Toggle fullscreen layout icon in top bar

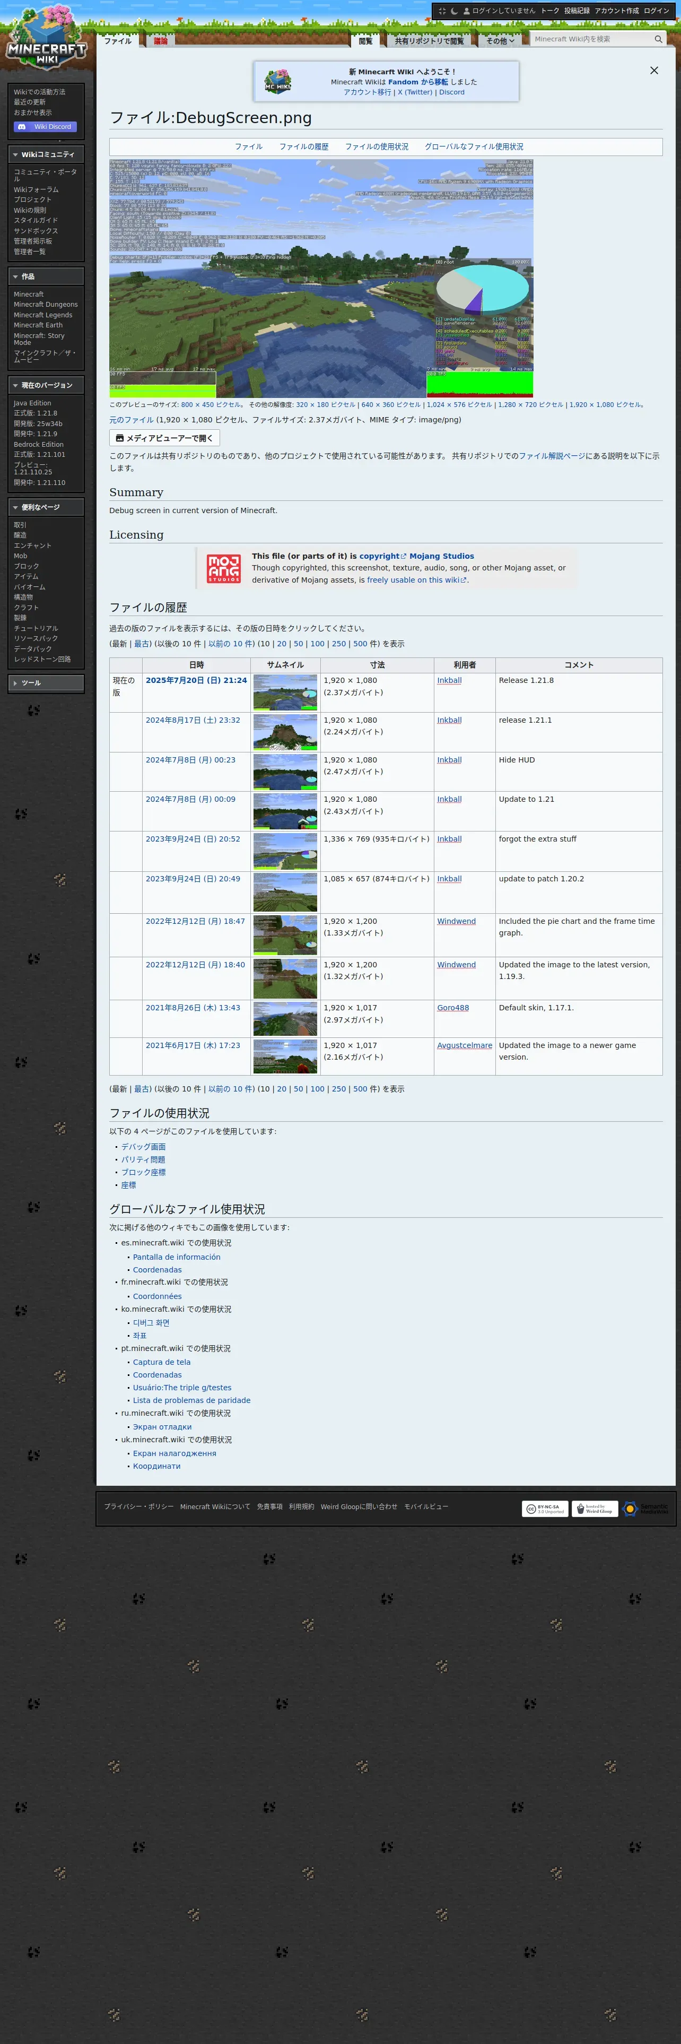coord(442,11)
